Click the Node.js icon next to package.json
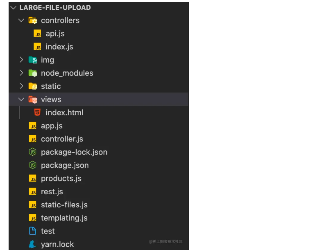The height and width of the screenshot is (252, 329). point(32,165)
